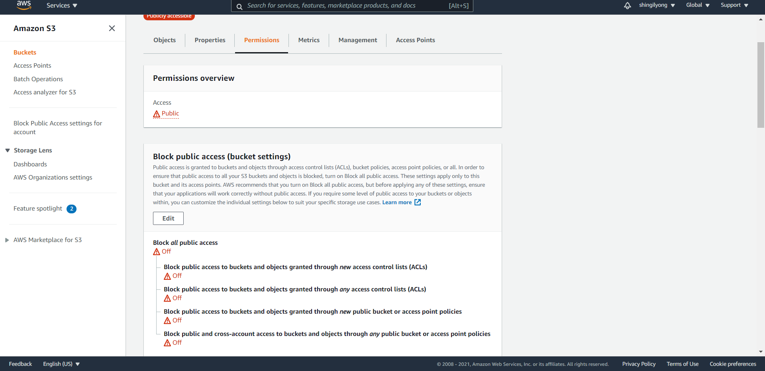Open the Learn more link
The width and height of the screenshot is (765, 371).
tap(397, 203)
